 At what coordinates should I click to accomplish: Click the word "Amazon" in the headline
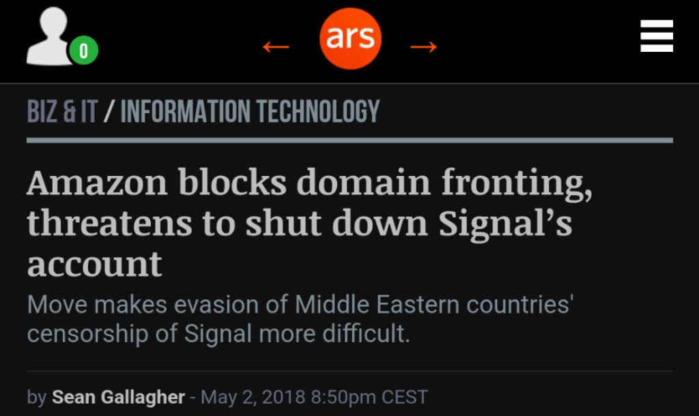coord(97,183)
